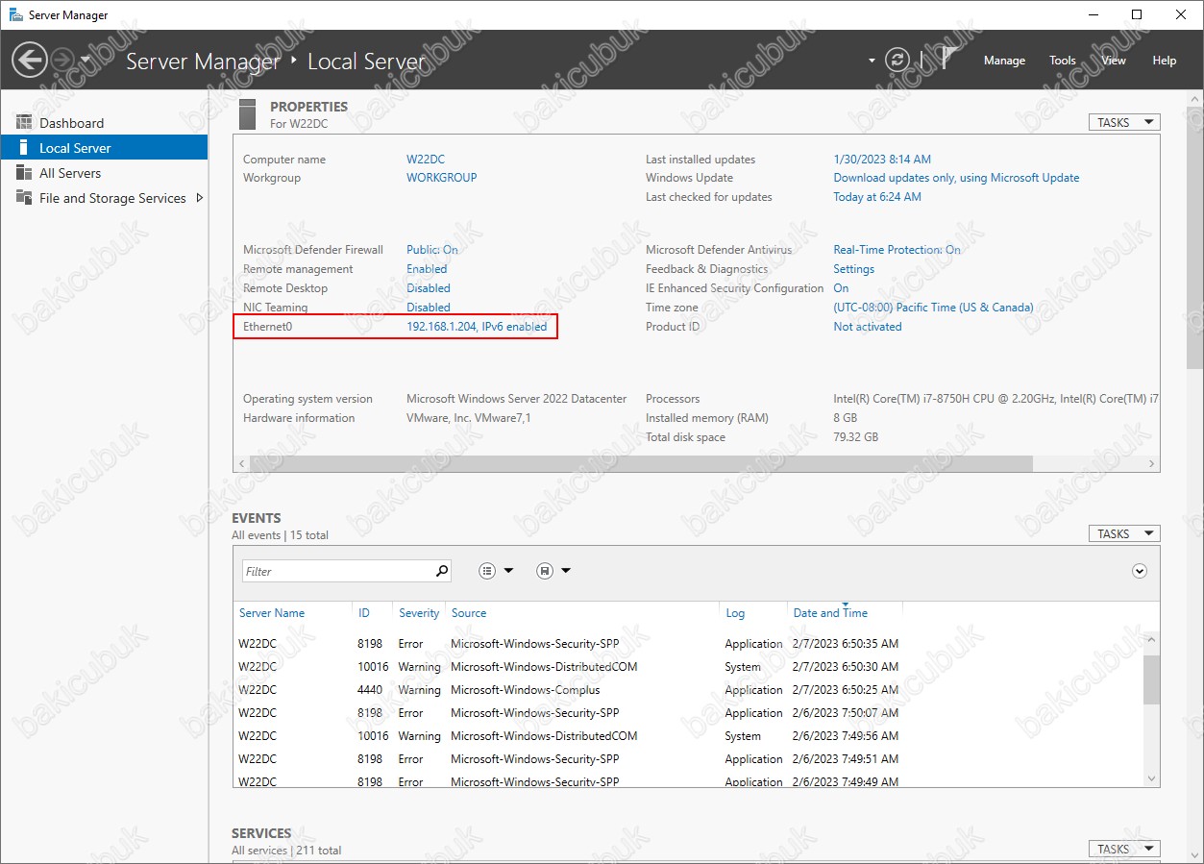Sort events by ID column

(x=364, y=613)
